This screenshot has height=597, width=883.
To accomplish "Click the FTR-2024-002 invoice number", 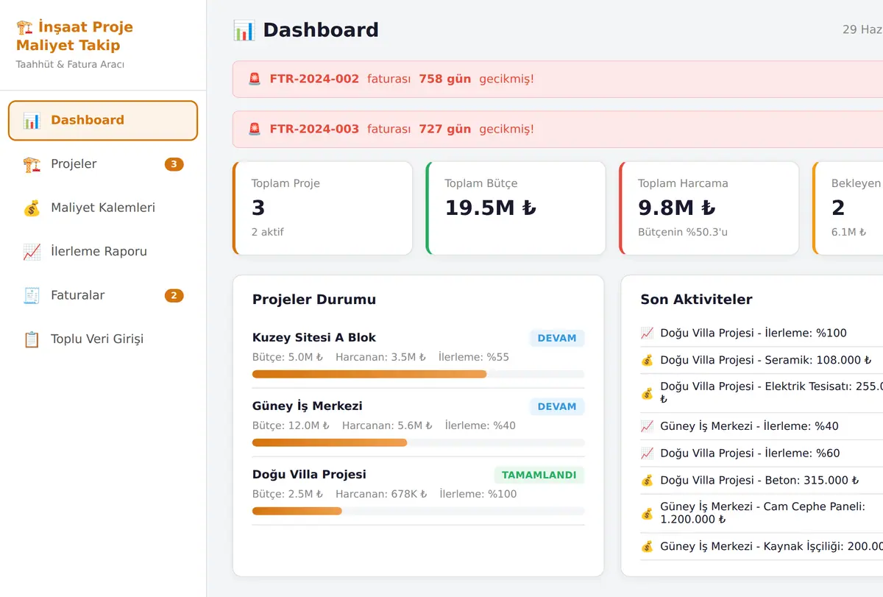I will pyautogui.click(x=314, y=79).
